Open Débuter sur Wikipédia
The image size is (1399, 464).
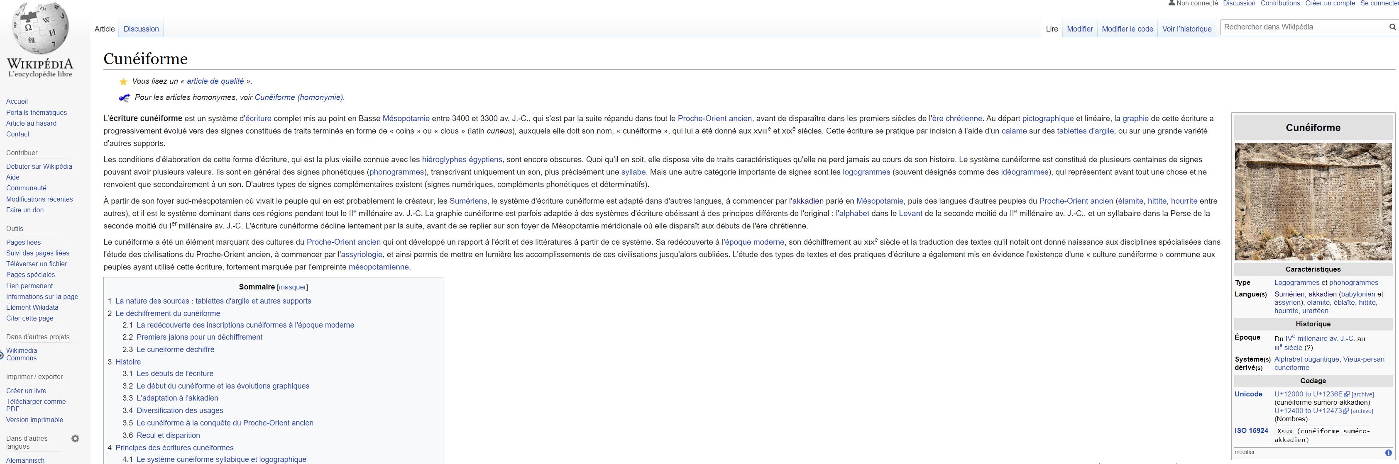[x=39, y=167]
